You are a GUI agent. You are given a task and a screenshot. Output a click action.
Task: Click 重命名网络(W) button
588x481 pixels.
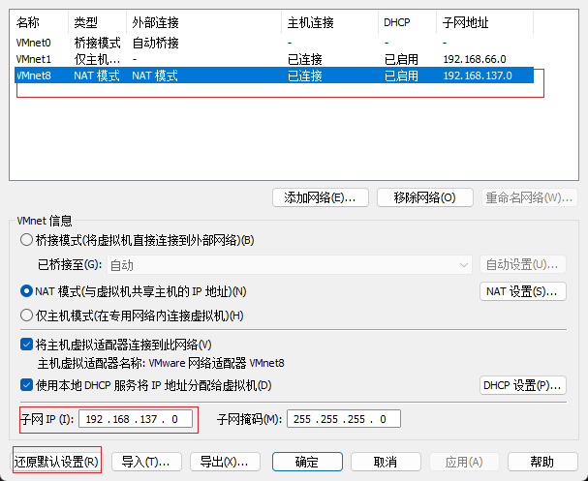pyautogui.click(x=529, y=197)
